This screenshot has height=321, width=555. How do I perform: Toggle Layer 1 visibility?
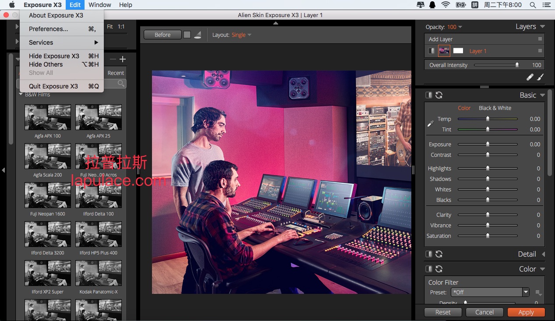tap(431, 51)
